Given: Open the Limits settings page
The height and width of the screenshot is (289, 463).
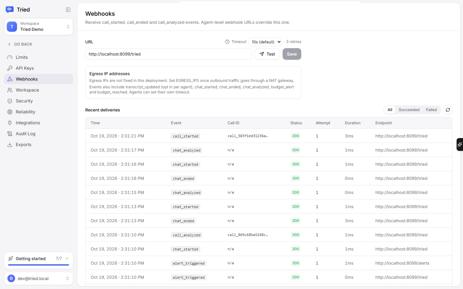Looking at the screenshot, I should (x=39, y=57).
